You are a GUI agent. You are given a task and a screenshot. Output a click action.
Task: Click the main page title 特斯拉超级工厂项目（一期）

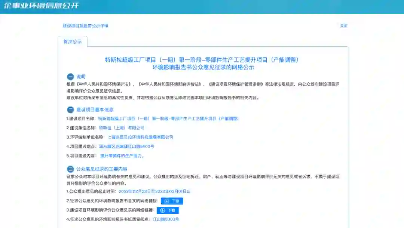pyautogui.click(x=202, y=60)
